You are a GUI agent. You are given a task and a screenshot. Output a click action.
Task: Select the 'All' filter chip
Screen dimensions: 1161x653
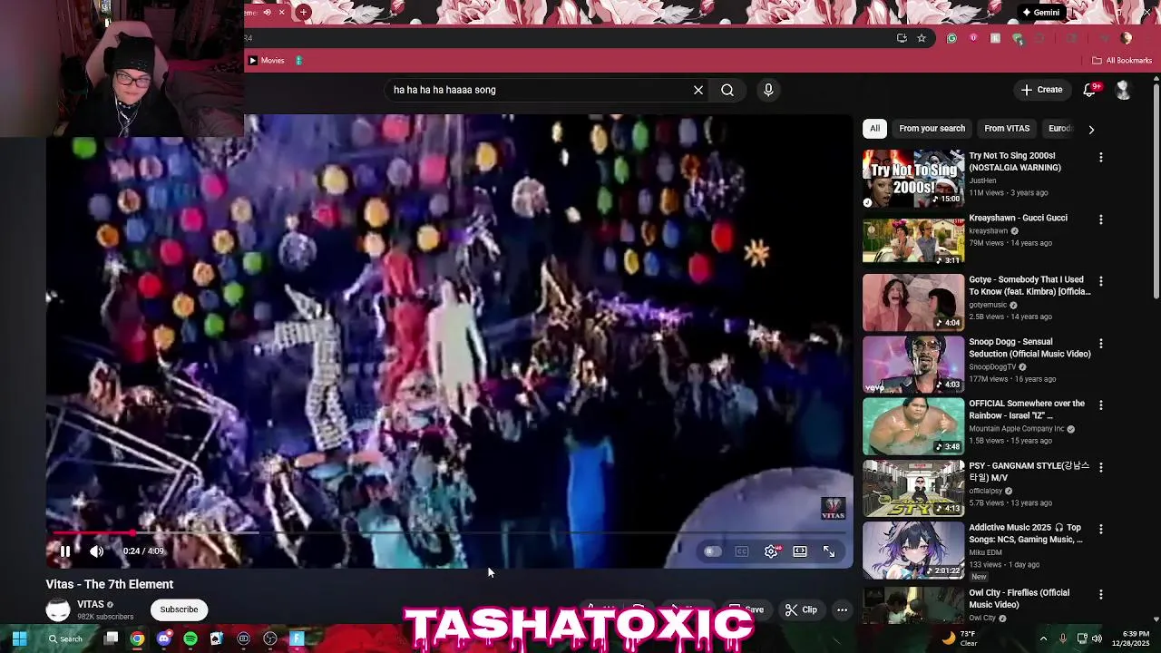[874, 129]
